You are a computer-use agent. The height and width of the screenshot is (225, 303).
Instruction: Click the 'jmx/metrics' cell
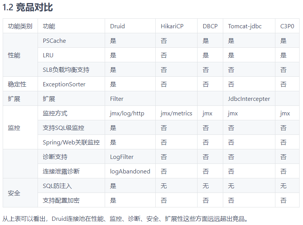pos(176,113)
